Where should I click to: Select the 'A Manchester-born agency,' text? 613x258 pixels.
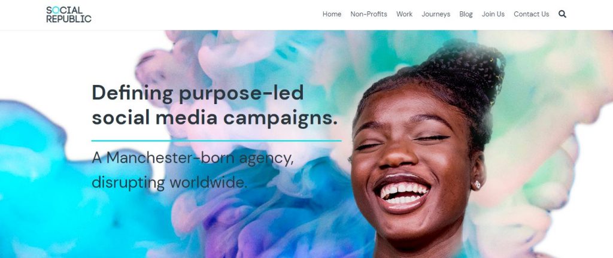click(x=193, y=158)
